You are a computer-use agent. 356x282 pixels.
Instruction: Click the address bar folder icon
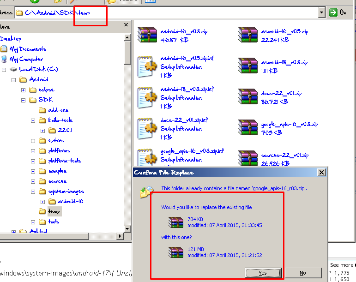[x=19, y=13]
